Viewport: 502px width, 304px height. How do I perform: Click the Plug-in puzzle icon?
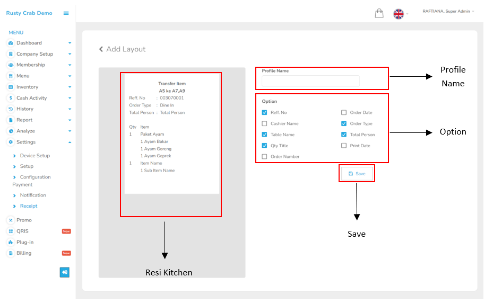tap(11, 243)
